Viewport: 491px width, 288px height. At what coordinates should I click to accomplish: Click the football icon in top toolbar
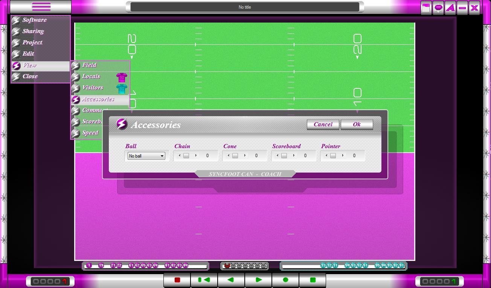[438, 8]
